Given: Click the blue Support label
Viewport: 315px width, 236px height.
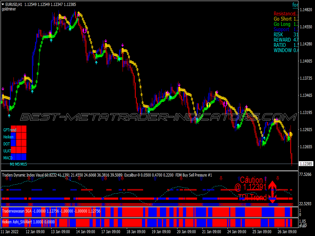Looking at the screenshot, I should [x=281, y=29].
